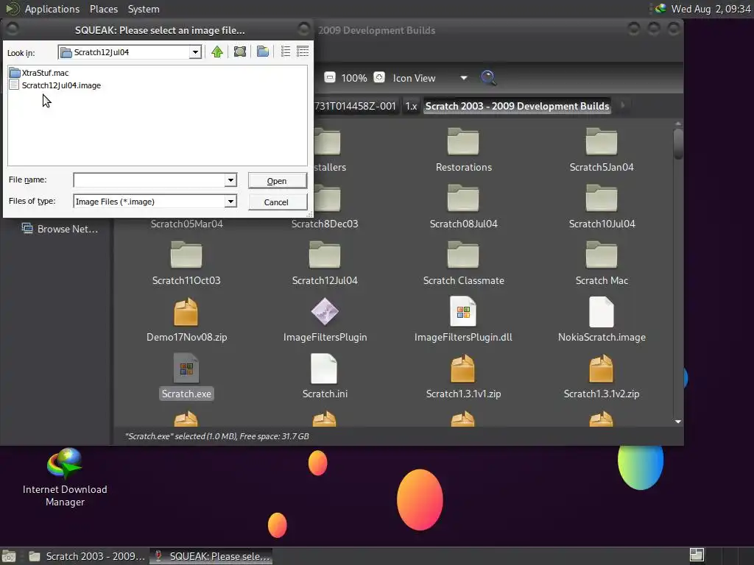Open Internet Download Manager desktop icon
The width and height of the screenshot is (754, 565).
click(x=65, y=477)
